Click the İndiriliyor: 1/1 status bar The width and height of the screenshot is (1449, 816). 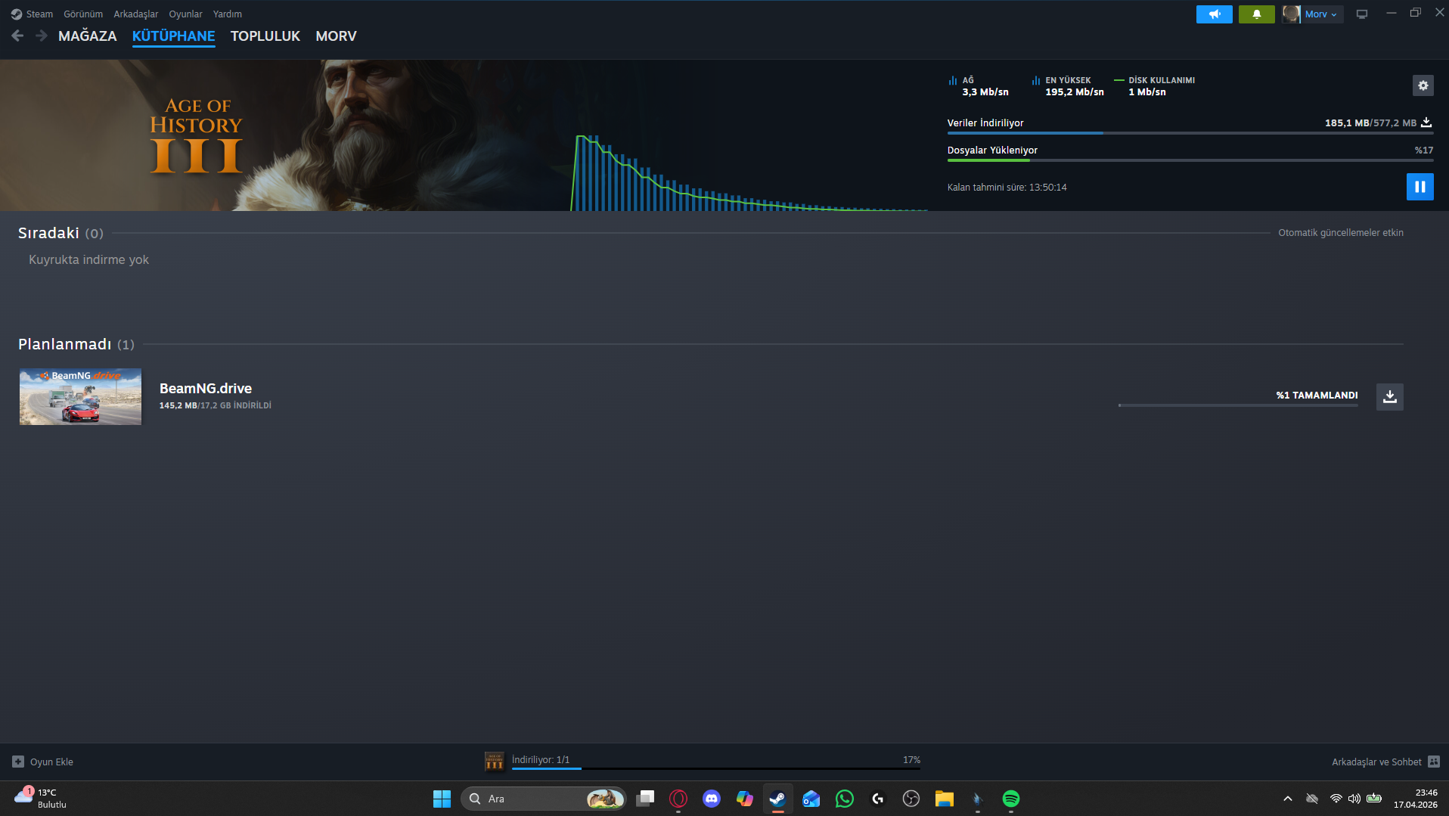coord(716,761)
